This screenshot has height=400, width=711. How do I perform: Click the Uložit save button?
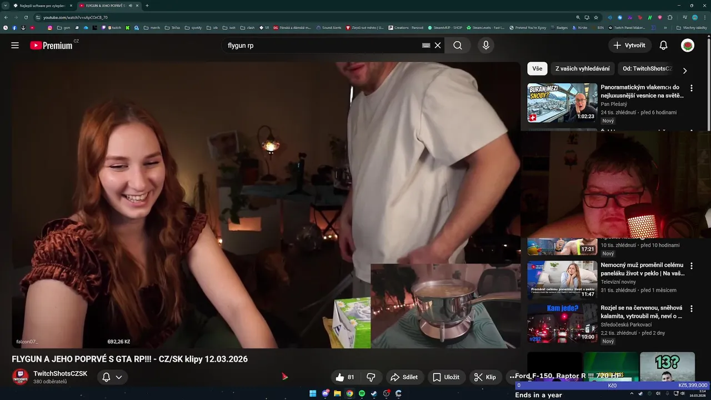pos(446,377)
